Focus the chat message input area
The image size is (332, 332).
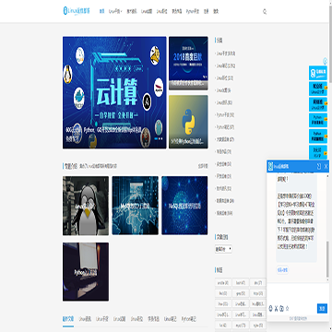[298, 293]
